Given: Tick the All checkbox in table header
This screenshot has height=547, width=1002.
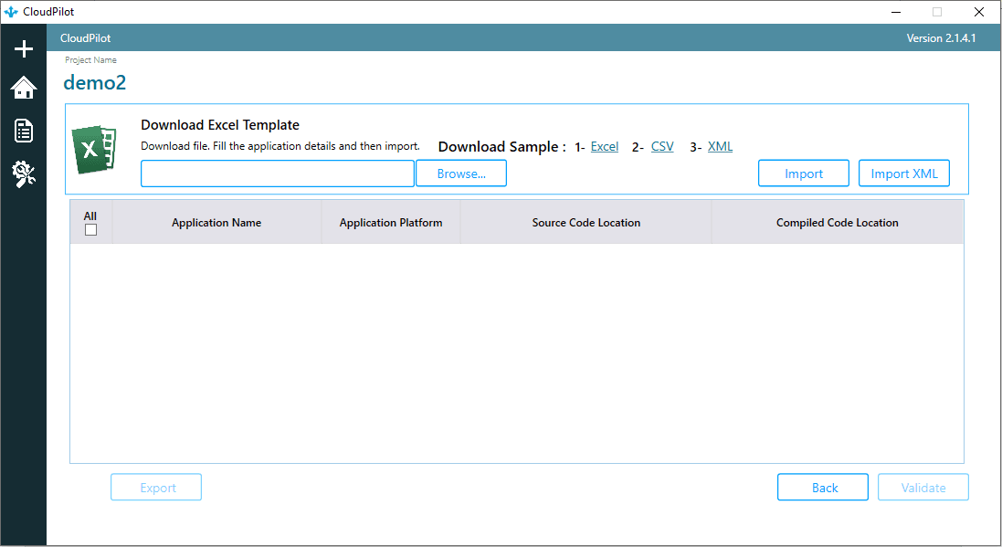Looking at the screenshot, I should click(90, 229).
